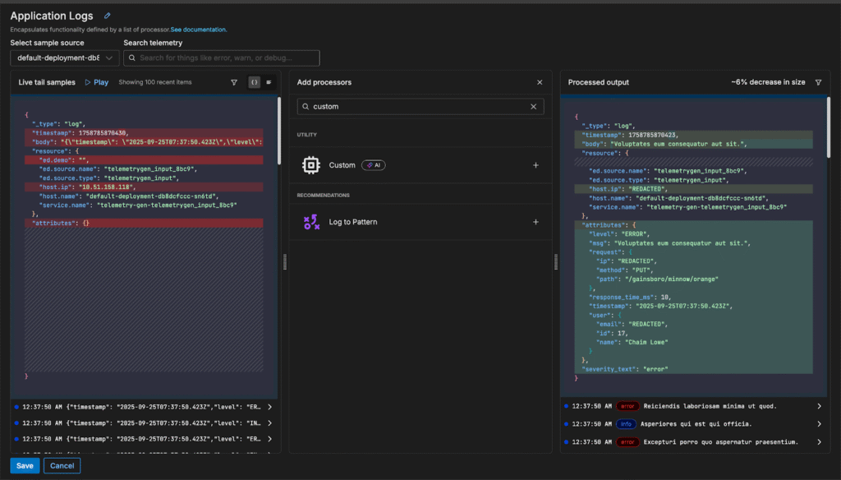Open the Processed output filter icon

818,82
